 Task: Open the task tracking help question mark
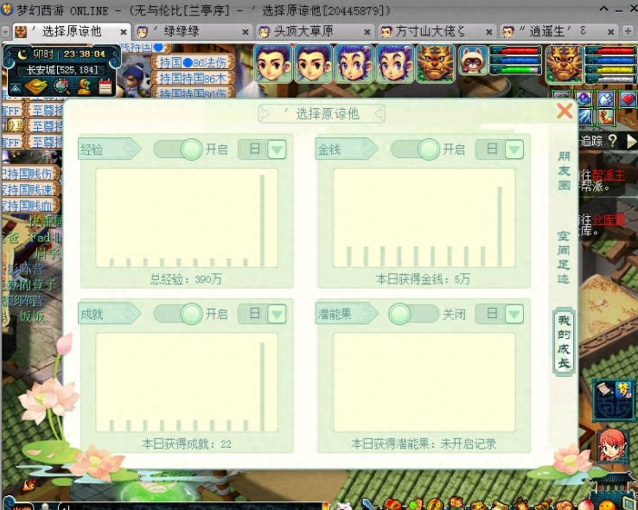[x=612, y=141]
